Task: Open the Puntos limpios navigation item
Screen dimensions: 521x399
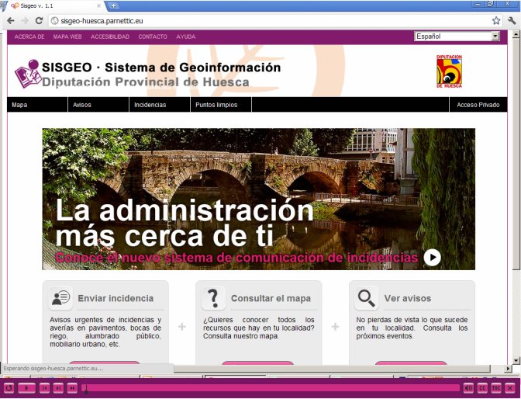Action: tap(216, 105)
